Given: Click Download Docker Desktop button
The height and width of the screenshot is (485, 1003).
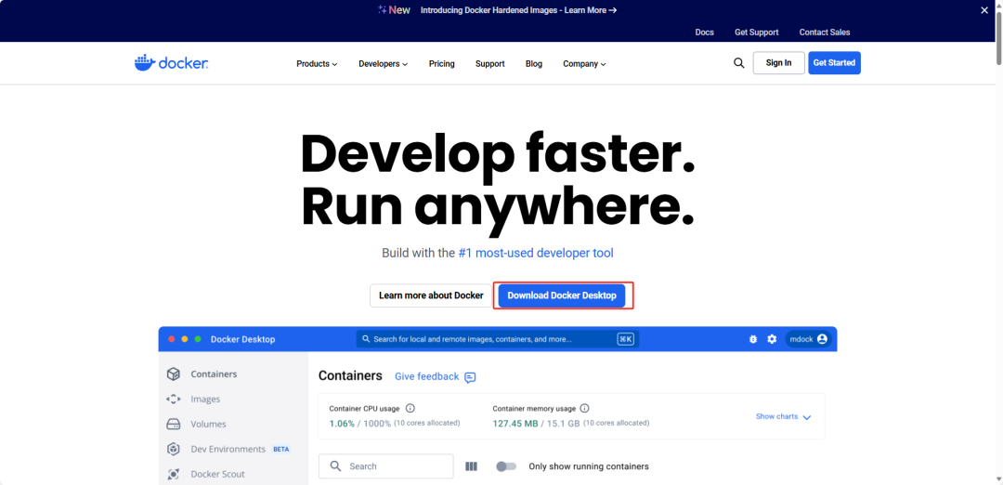Looking at the screenshot, I should (562, 295).
